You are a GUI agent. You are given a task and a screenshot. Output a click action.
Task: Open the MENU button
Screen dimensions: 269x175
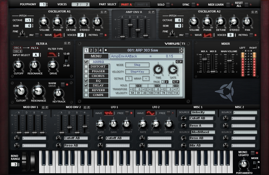pyautogui.click(x=96, y=56)
